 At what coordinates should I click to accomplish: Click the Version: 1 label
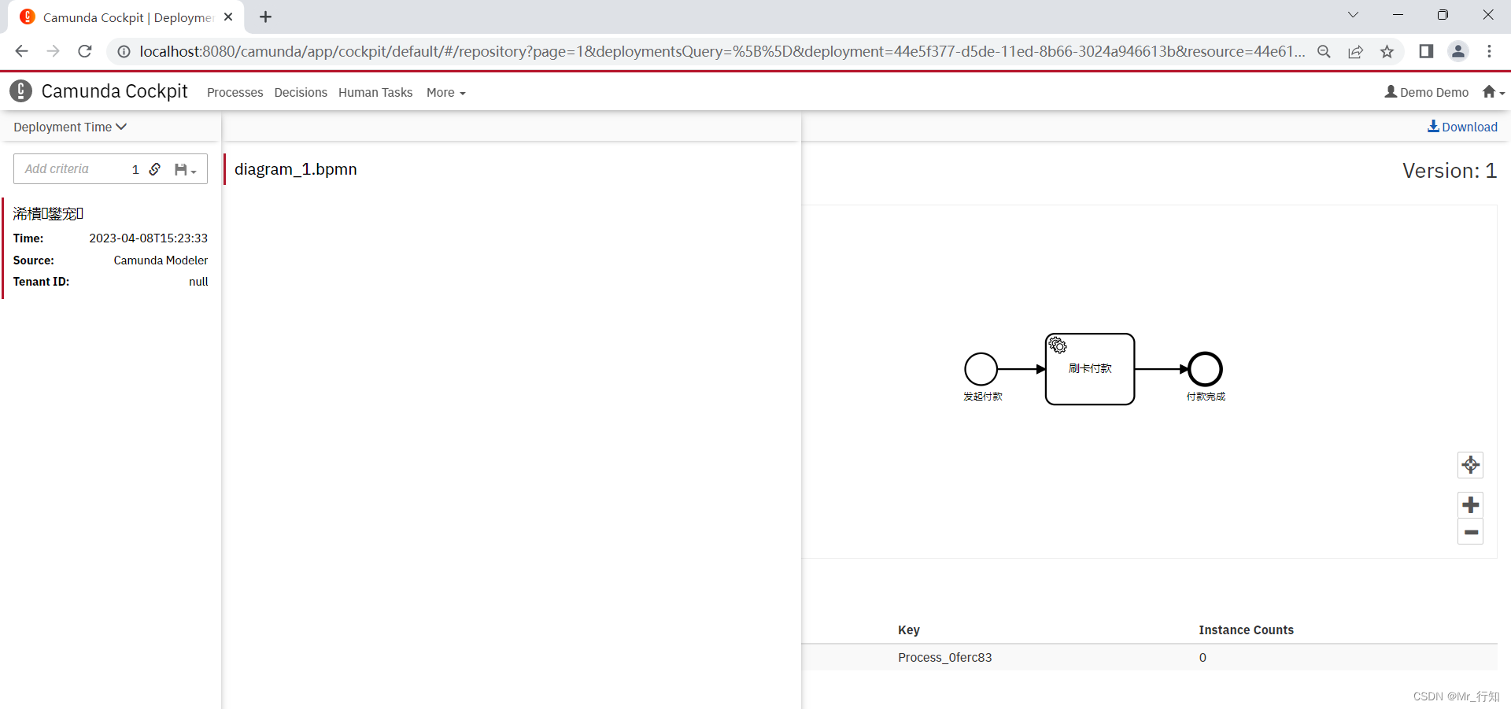(1449, 171)
